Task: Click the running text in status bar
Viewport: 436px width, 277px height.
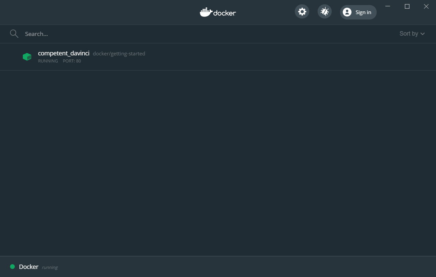Action: (50, 268)
